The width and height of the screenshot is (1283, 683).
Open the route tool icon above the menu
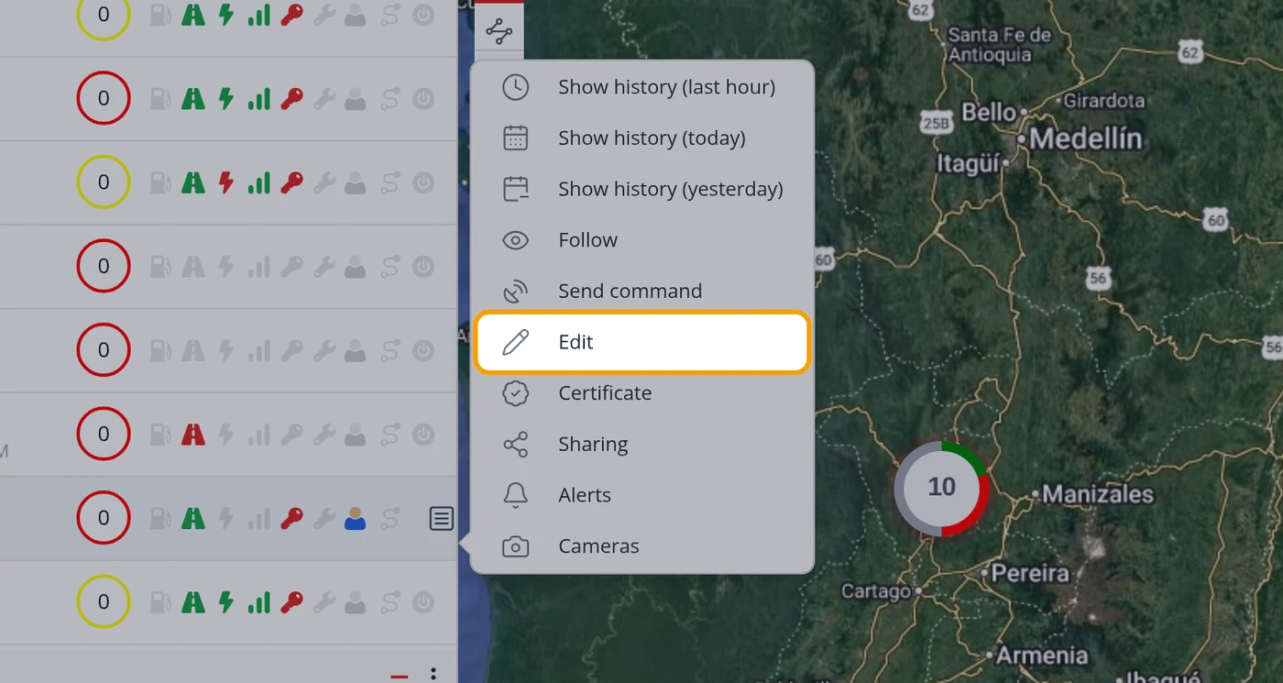499,33
